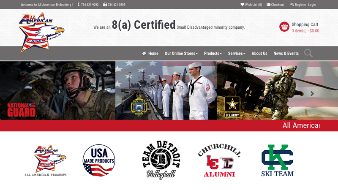Click the Login link
Screen dimensions: 338x190
(312, 5)
